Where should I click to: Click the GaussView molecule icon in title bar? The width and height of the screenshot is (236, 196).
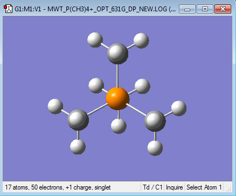coord(8,9)
